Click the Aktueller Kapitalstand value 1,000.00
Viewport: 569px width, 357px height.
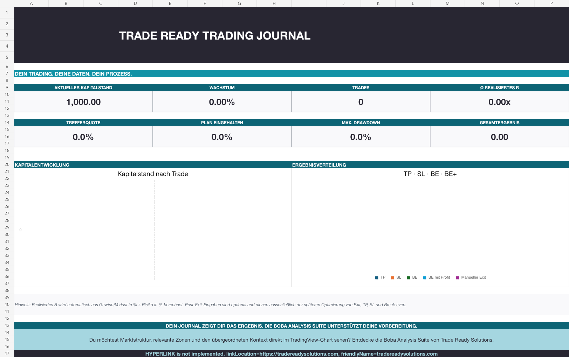pyautogui.click(x=83, y=102)
